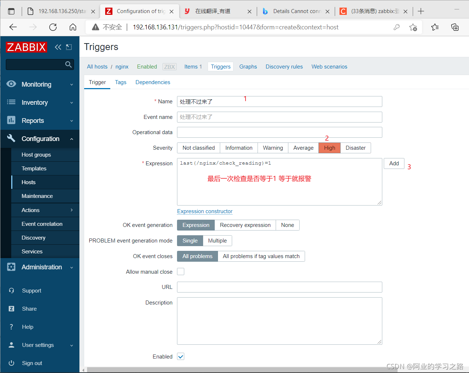Click the Administration gear icon
The height and width of the screenshot is (373, 469).
11,267
